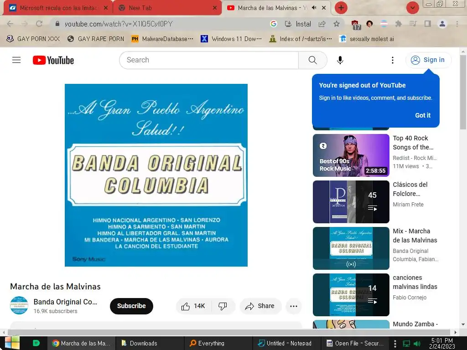Click horizontal scrollbar at bottom
This screenshot has height=350, width=467.
pyautogui.click(x=229, y=332)
